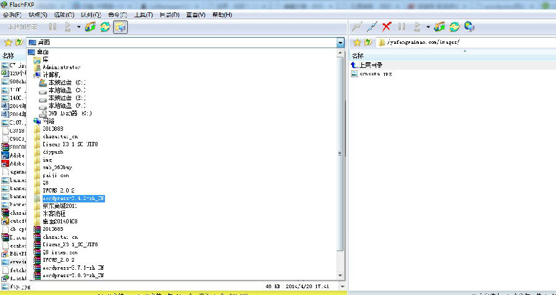Image resolution: width=556 pixels, height=295 pixels.
Task: Collapse the local path dropdown arrow
Action: pyautogui.click(x=340, y=43)
